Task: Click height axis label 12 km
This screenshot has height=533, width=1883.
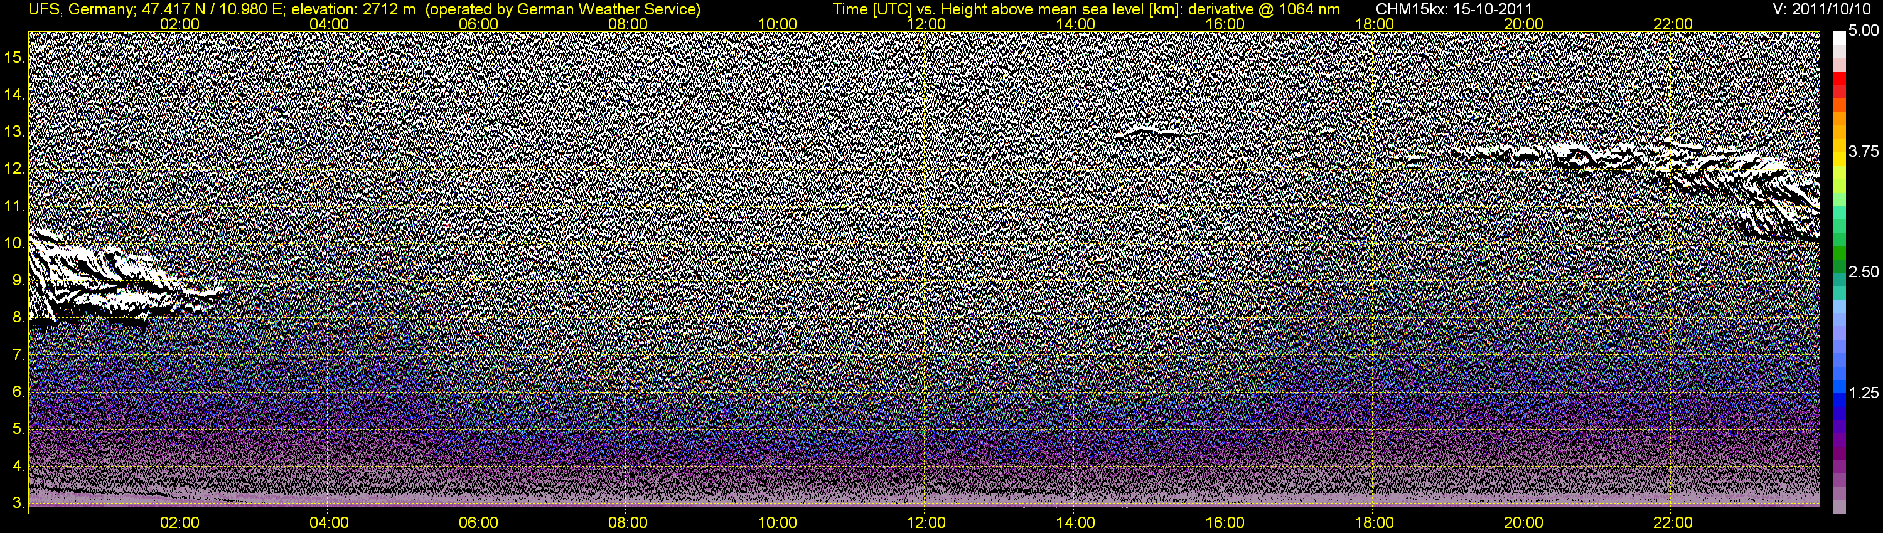Action: 13,169
